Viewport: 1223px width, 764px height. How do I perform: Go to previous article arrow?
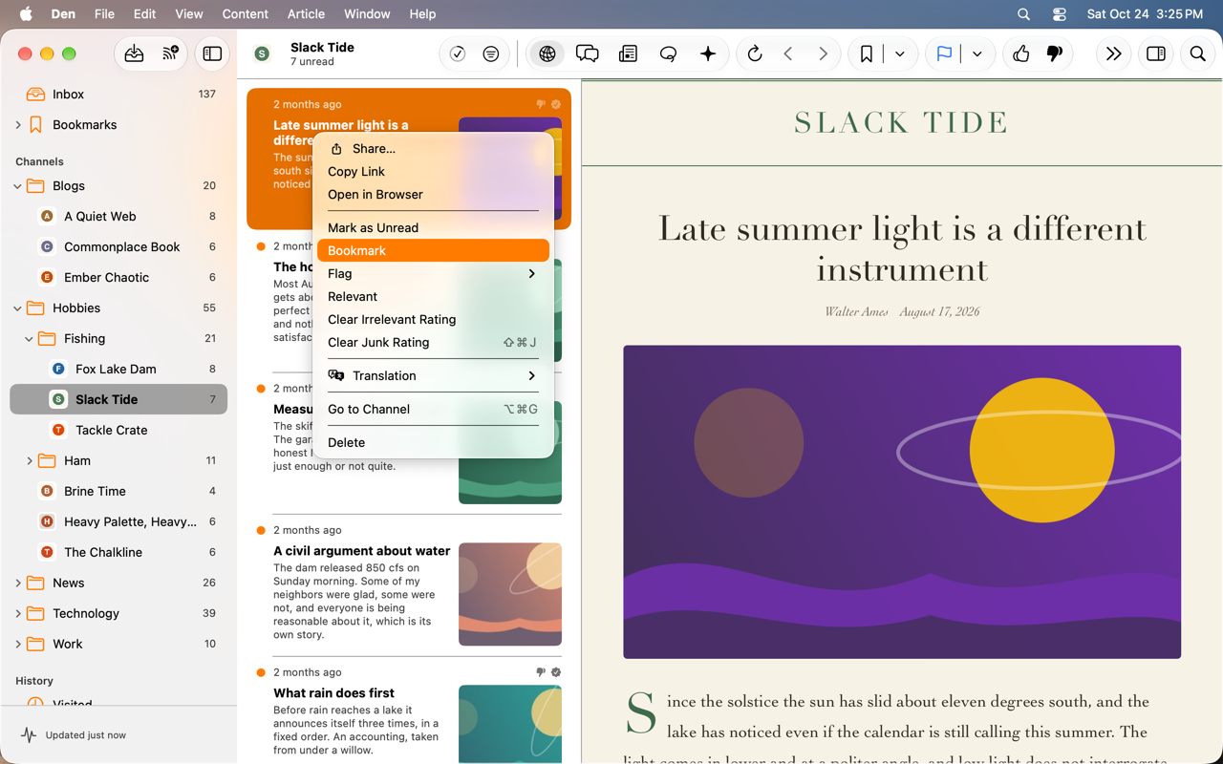(788, 54)
